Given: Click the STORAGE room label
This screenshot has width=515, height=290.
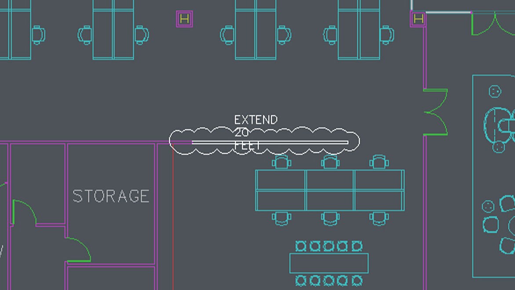Looking at the screenshot, I should pos(111,195).
